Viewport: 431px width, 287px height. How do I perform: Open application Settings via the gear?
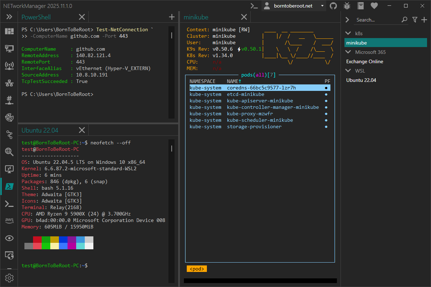coord(10,278)
